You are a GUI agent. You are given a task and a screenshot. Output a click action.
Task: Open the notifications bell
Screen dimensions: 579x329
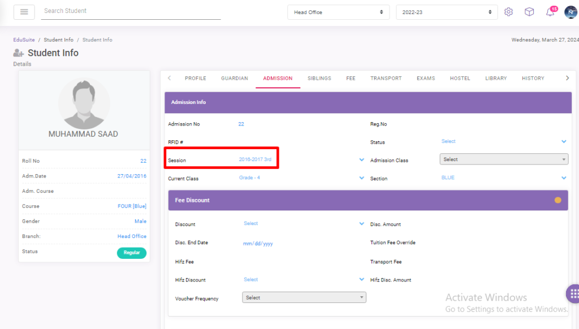coord(550,12)
